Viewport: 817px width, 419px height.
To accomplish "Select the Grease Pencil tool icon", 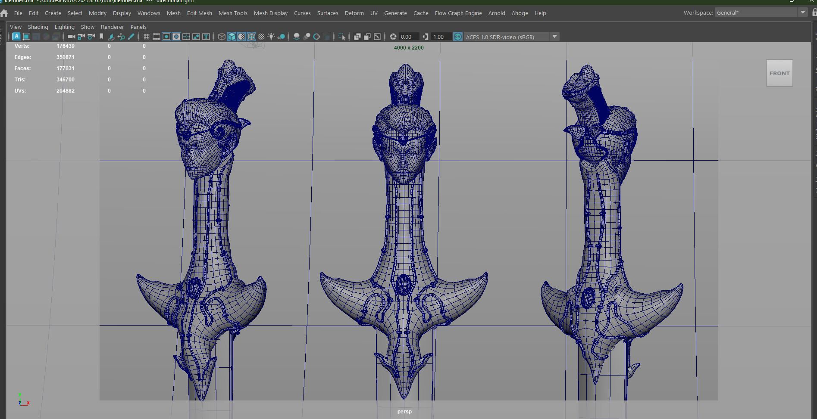I will click(131, 37).
